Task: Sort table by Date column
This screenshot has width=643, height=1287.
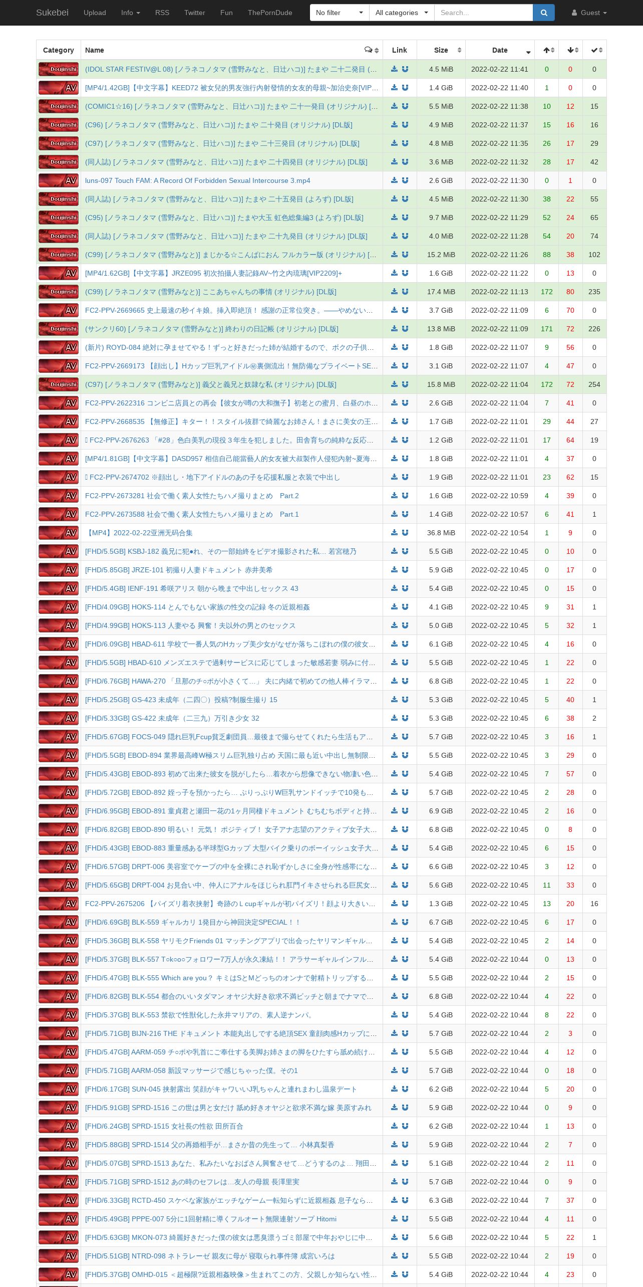Action: pos(500,50)
